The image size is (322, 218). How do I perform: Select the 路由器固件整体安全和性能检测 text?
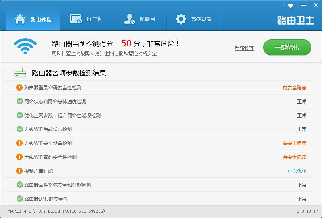pos(58,185)
